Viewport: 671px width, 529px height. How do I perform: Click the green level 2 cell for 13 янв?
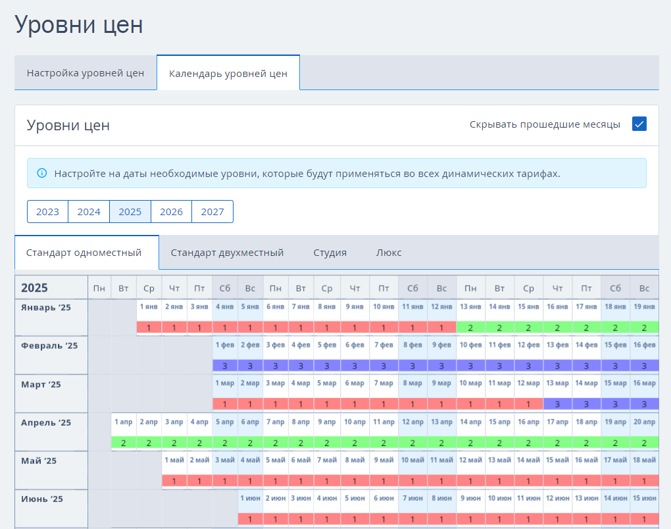point(471,328)
